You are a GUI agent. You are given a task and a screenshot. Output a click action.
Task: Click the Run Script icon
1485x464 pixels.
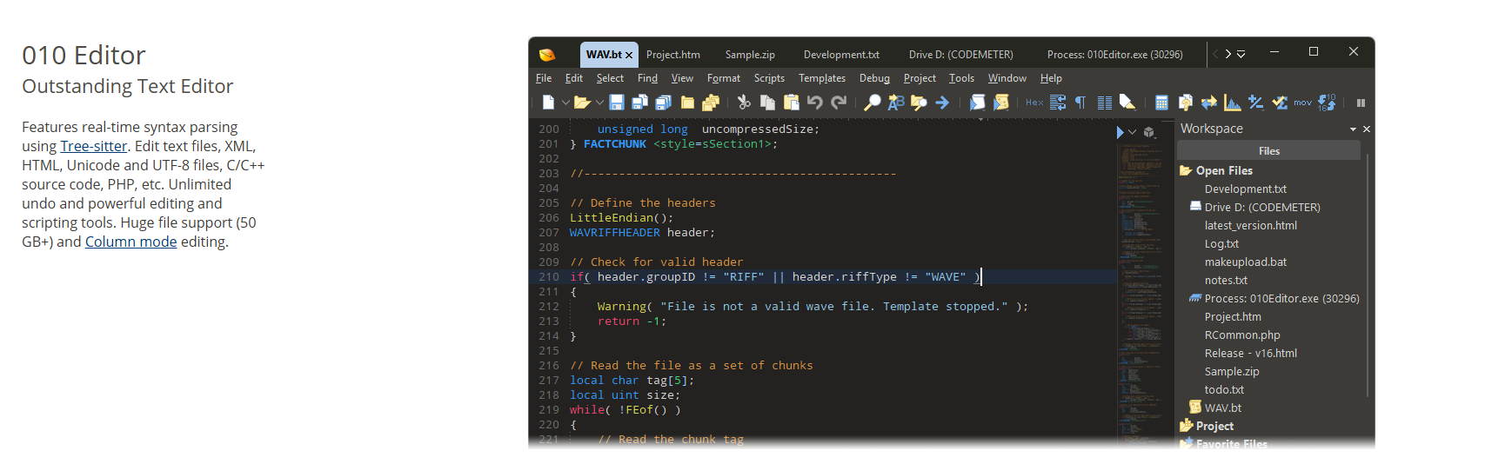pyautogui.click(x=978, y=103)
